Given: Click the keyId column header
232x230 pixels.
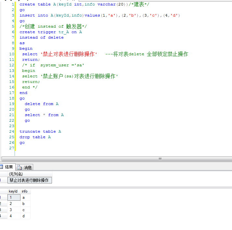Looking at the screenshot, I should [x=14, y=191].
